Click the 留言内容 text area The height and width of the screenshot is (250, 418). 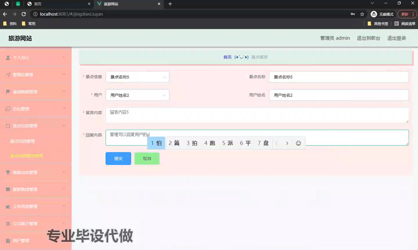(x=257, y=115)
